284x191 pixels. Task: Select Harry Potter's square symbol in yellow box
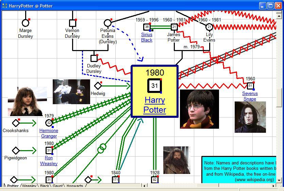pyautogui.click(x=154, y=85)
